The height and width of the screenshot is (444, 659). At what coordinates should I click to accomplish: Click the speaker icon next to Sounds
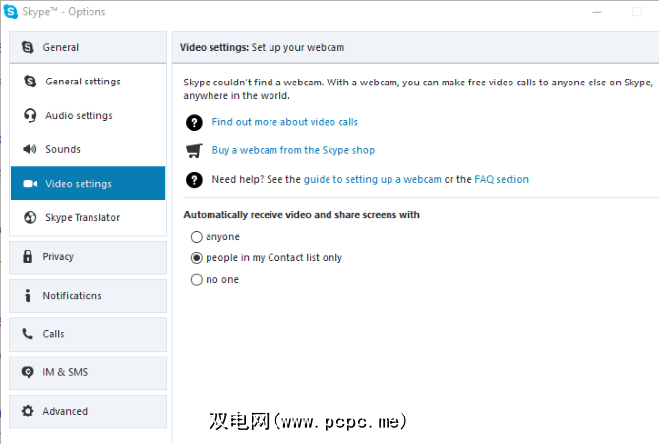coord(30,150)
